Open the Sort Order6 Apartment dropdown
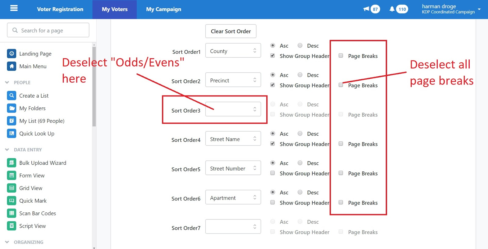The width and height of the screenshot is (488, 249). click(233, 197)
